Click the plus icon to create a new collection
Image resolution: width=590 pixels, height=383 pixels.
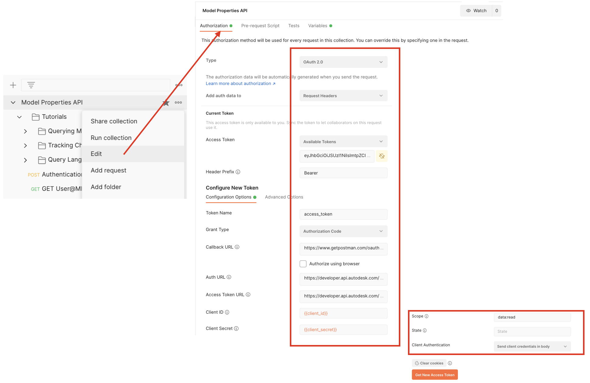pyautogui.click(x=13, y=85)
